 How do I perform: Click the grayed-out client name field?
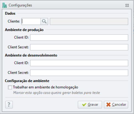[89, 22]
